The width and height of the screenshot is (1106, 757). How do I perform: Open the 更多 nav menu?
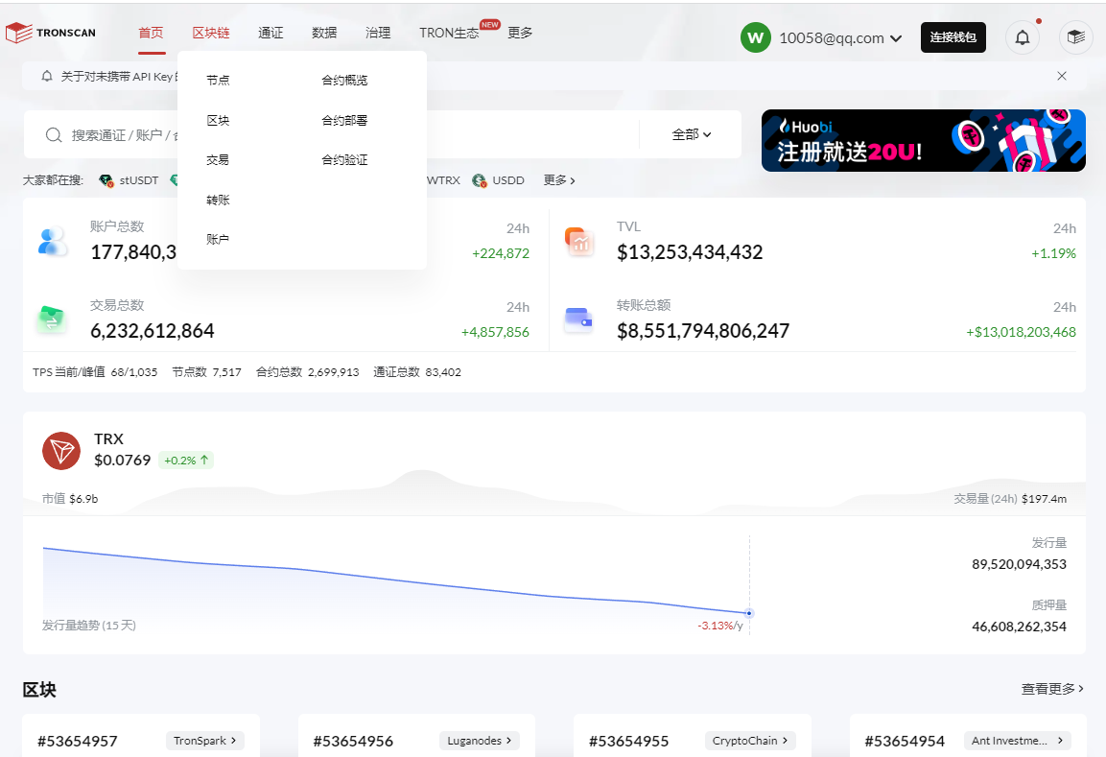521,33
